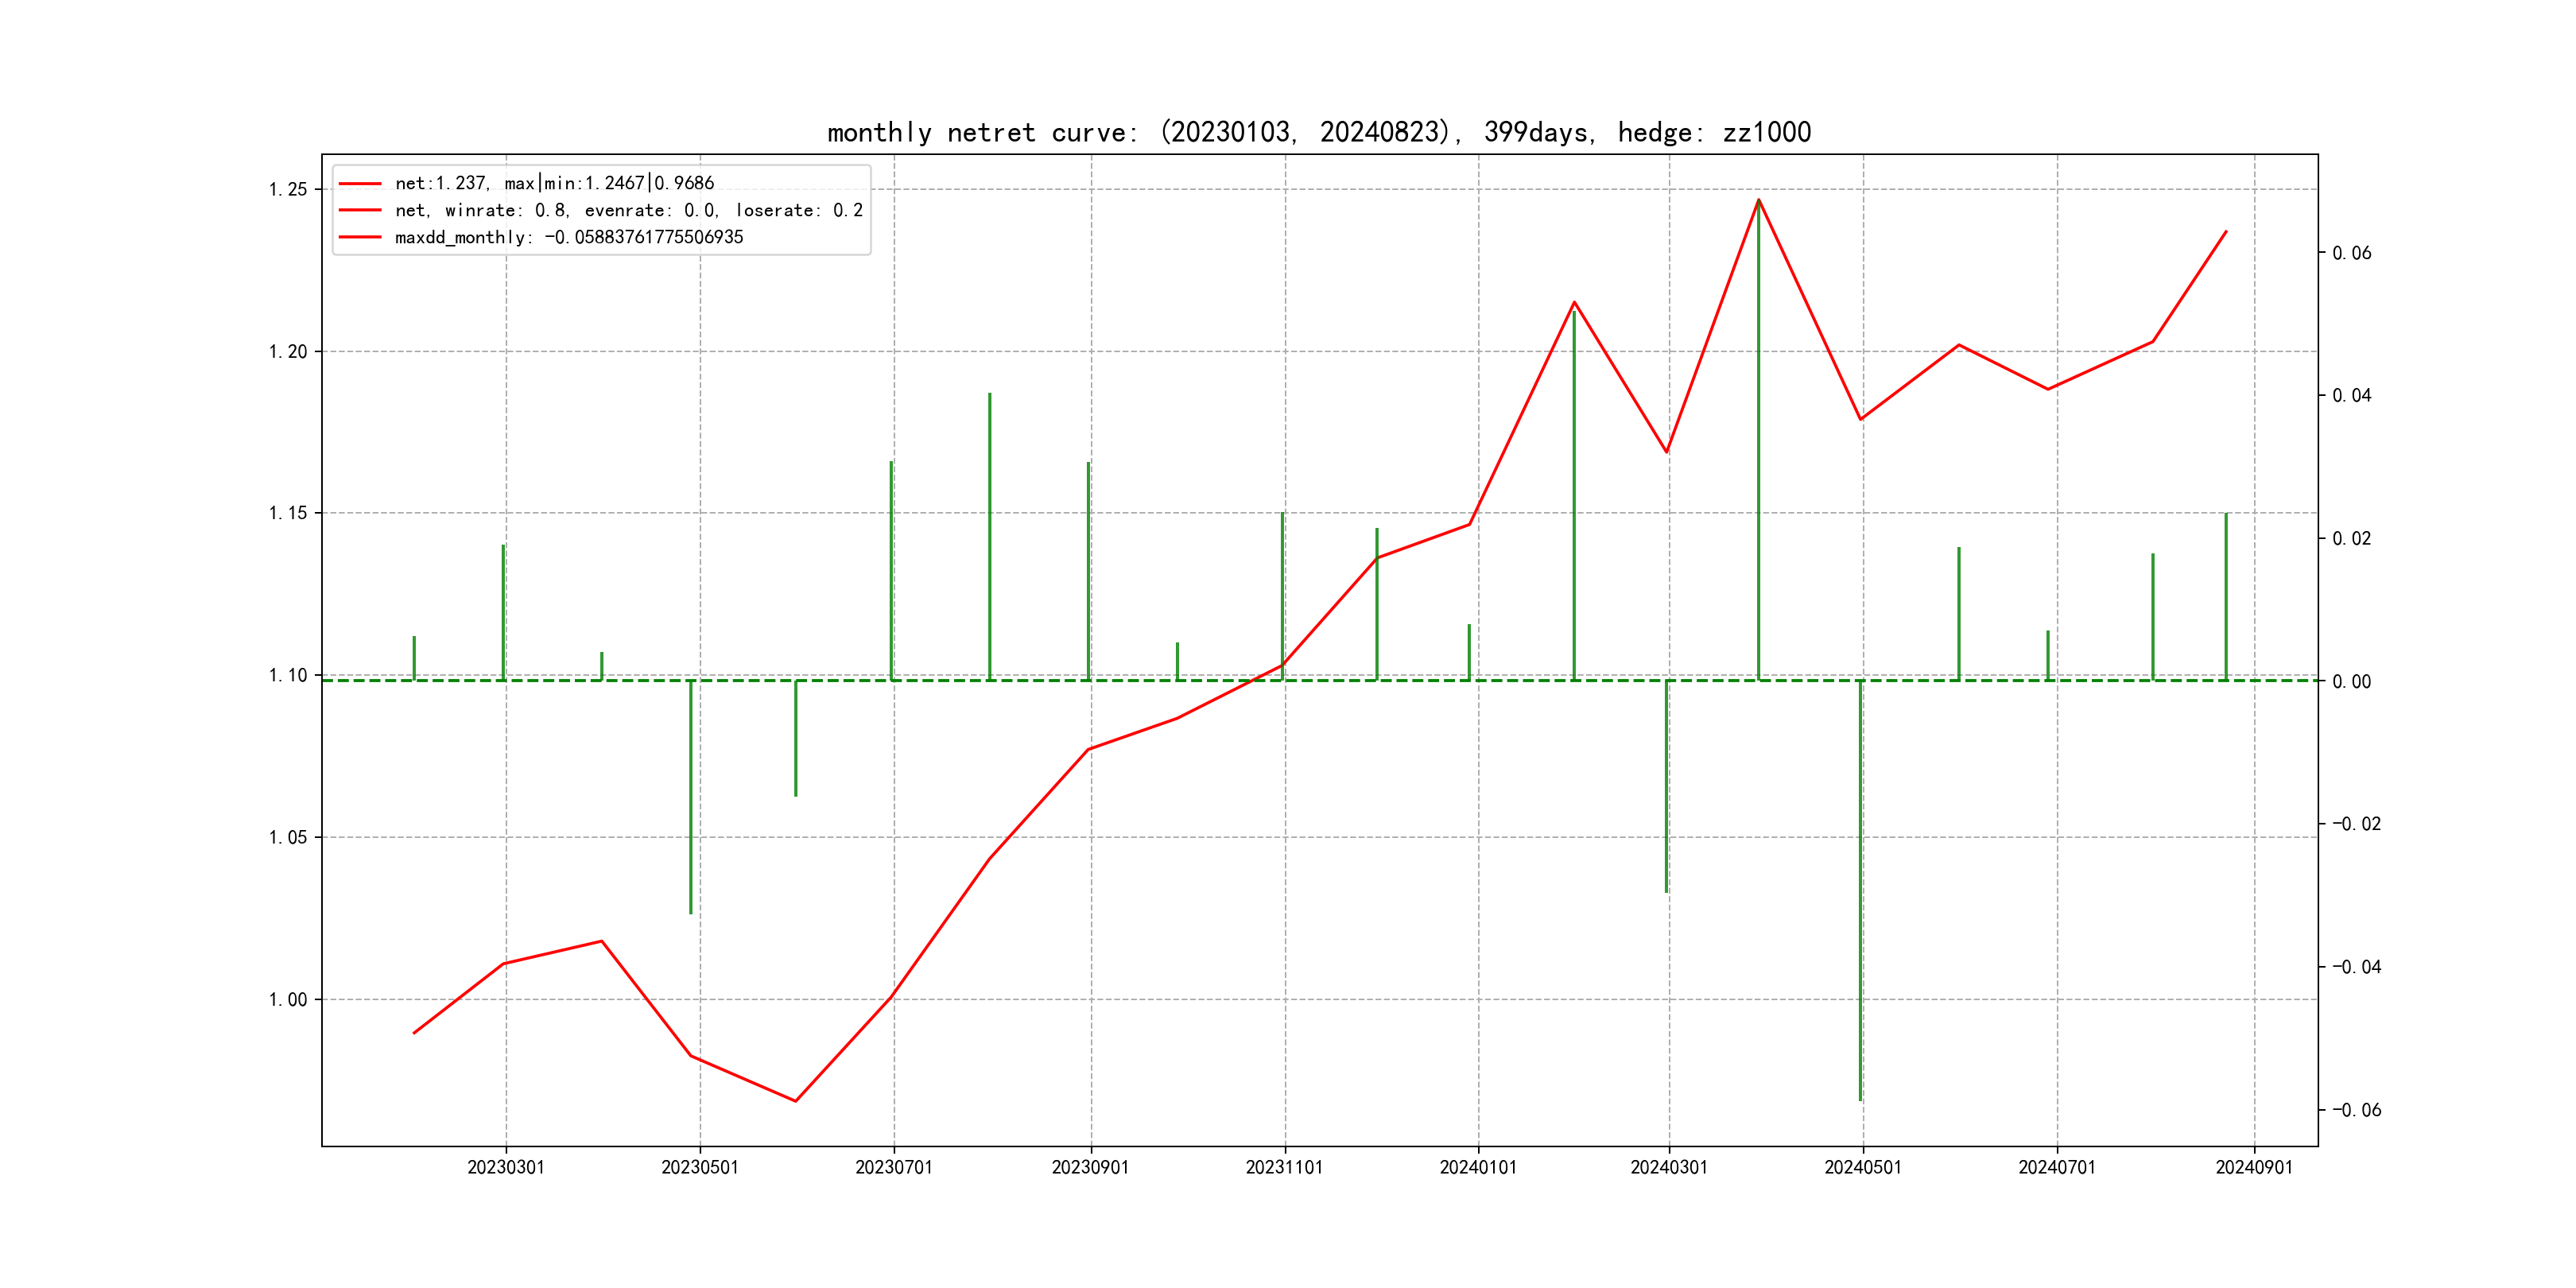Click the legend entry showing net:1.237
Screen dimensions: 2576x1288
pyautogui.click(x=554, y=183)
